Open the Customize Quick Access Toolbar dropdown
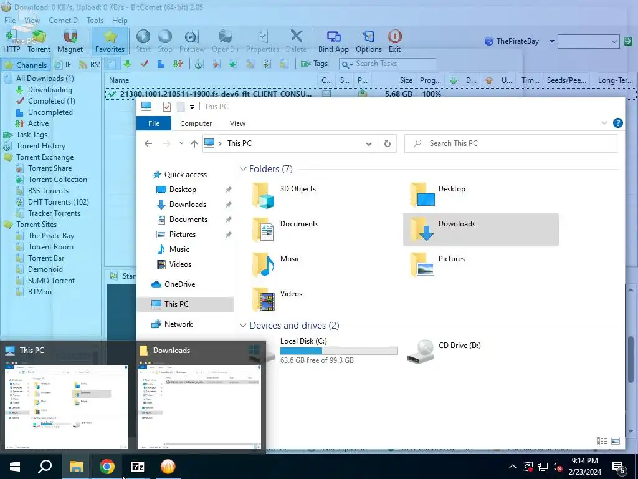 pos(192,107)
